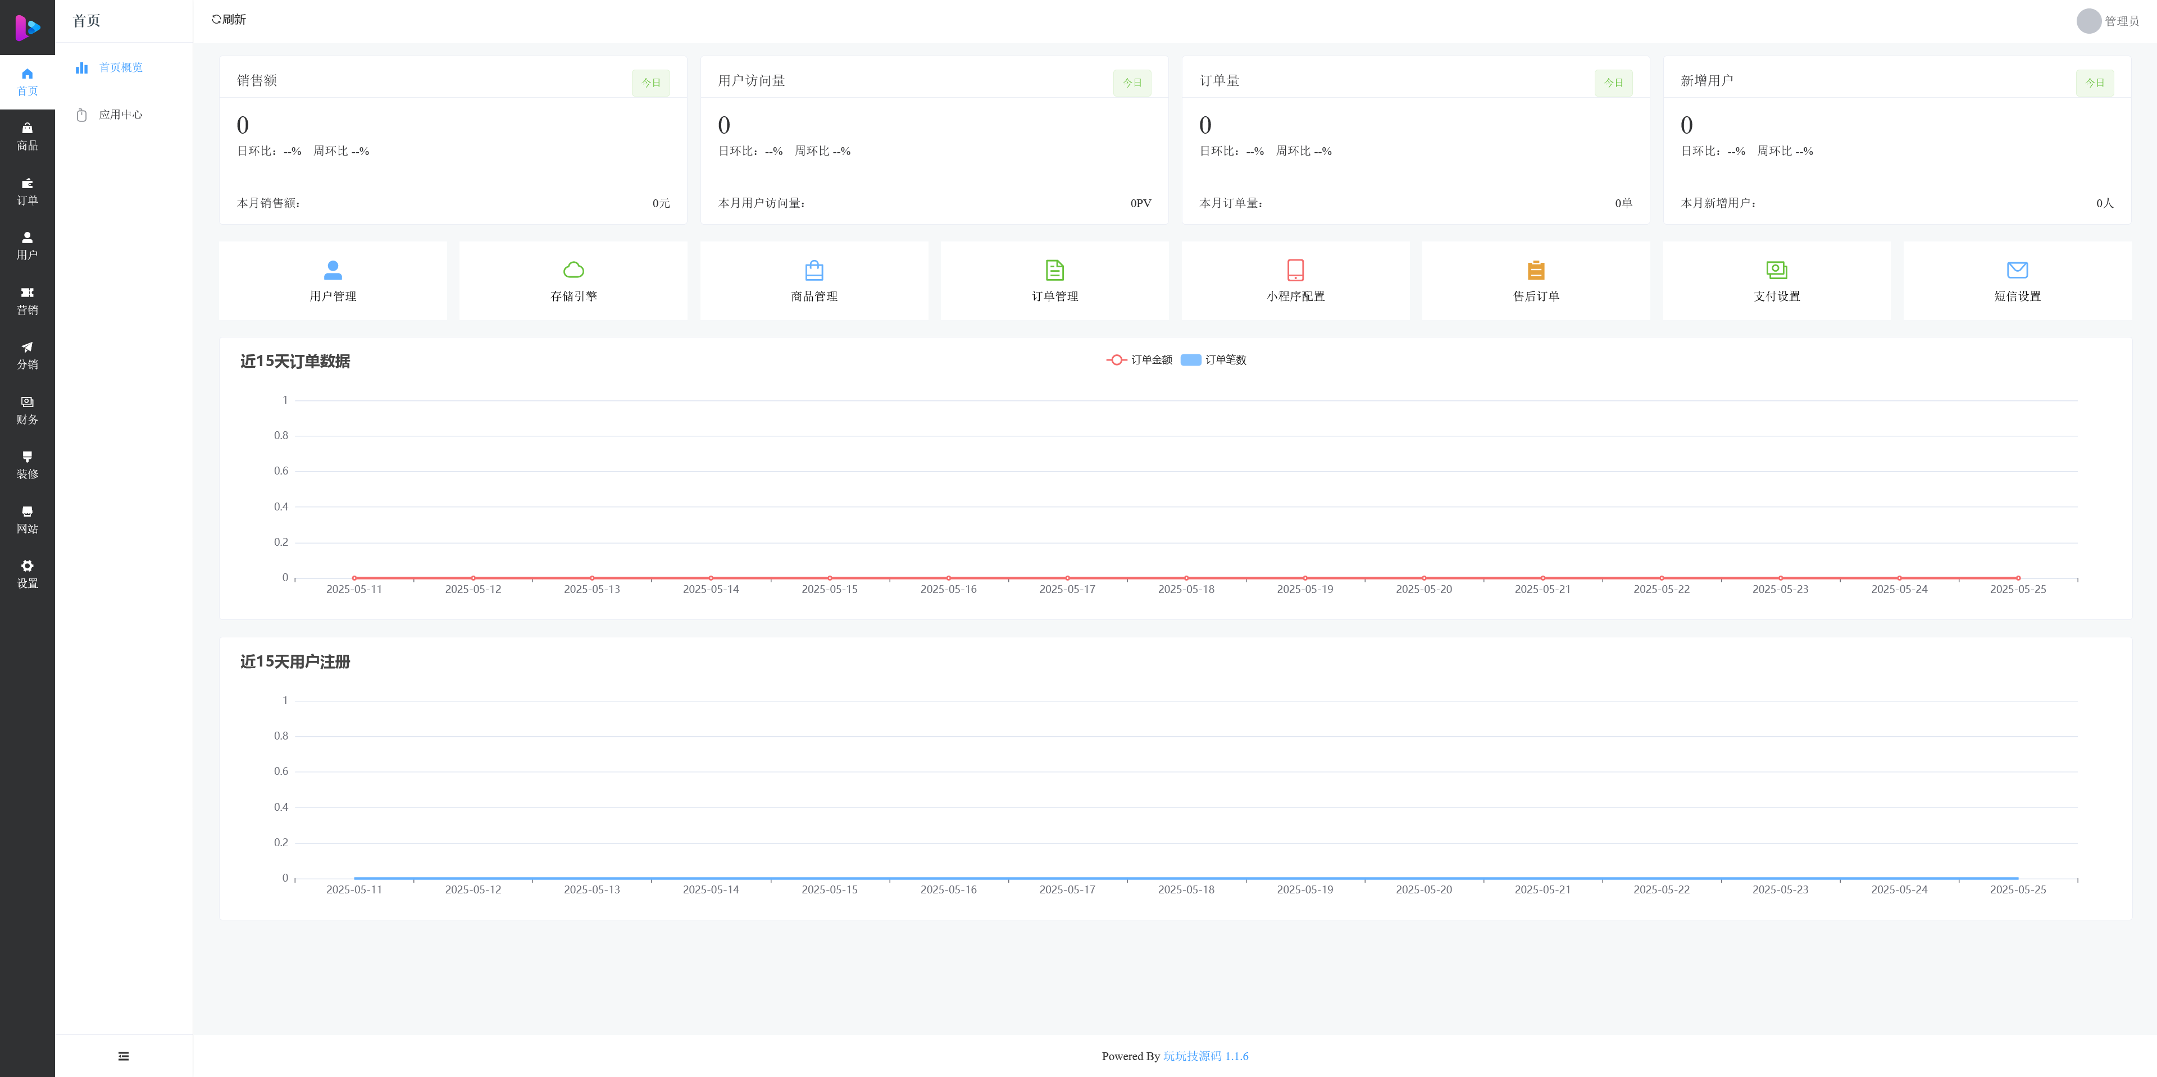Go to 财务 in left sidebar
The image size is (2157, 1077).
point(27,410)
